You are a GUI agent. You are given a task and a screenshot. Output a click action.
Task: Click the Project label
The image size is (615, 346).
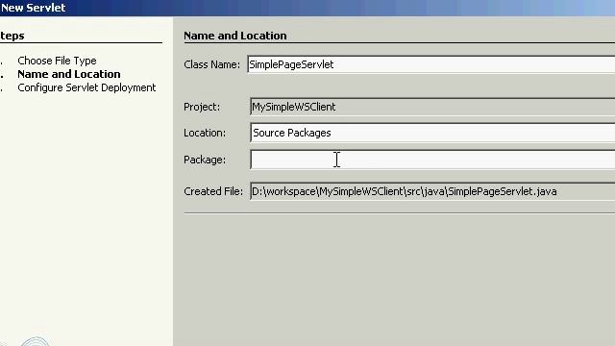click(x=202, y=107)
